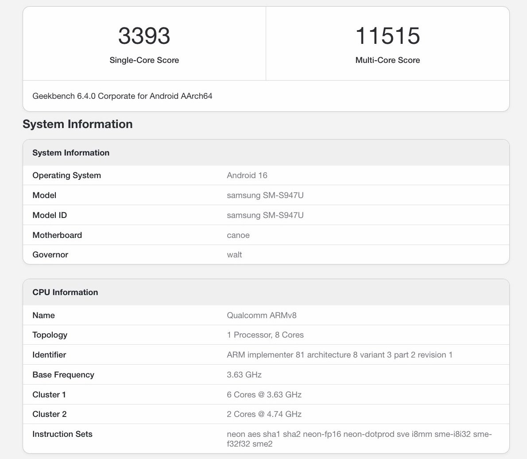Click the Base Frequency row label

(63, 374)
